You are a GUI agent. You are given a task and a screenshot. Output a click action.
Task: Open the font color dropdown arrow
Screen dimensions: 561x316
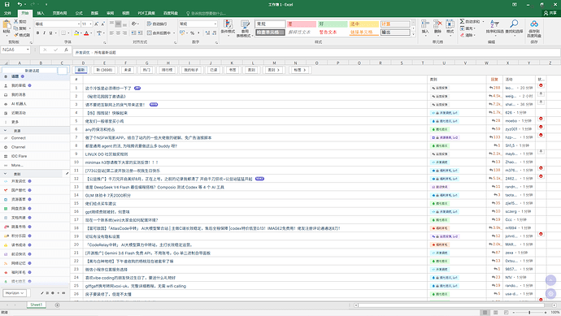coord(91,32)
